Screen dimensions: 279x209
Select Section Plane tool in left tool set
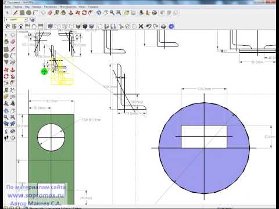click(x=13, y=138)
